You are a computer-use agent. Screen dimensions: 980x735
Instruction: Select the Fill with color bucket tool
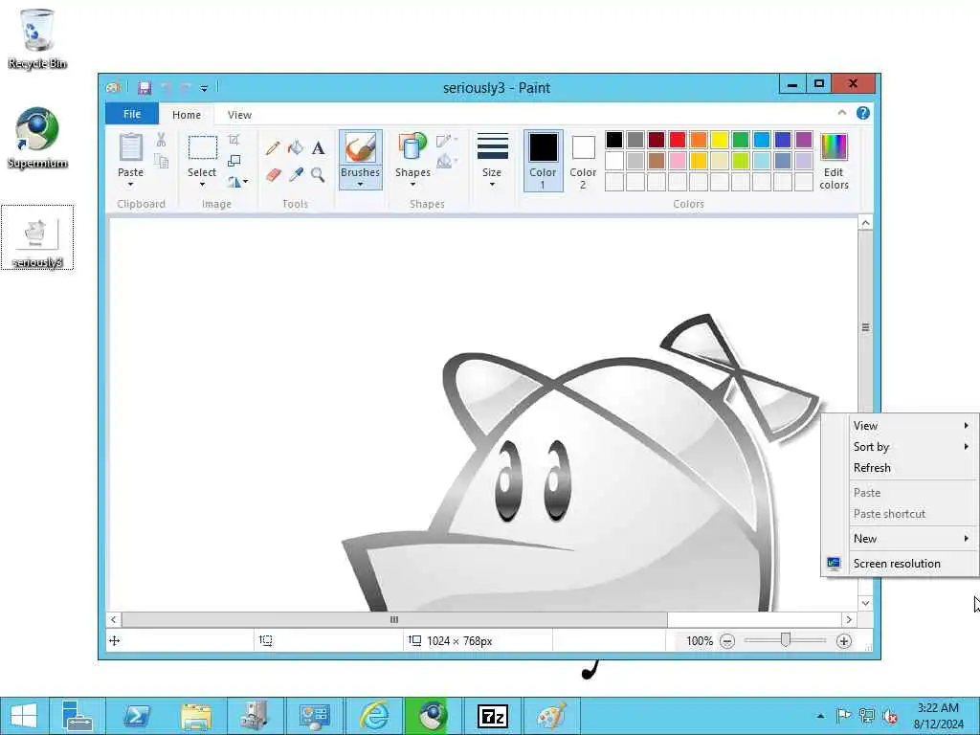point(296,148)
